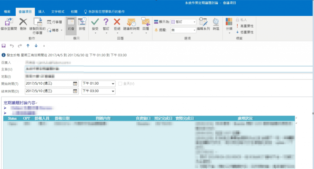This screenshot has height=169, width=314.
Task: Click the 處理狀況 column header
Action: click(x=245, y=118)
